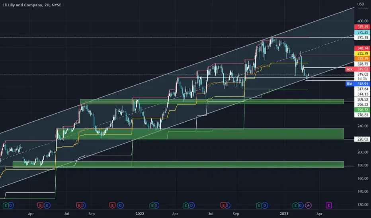371x218 pixels.
Task: Click the green earnings E marker at the far left of the timeline
Action: click(6, 205)
